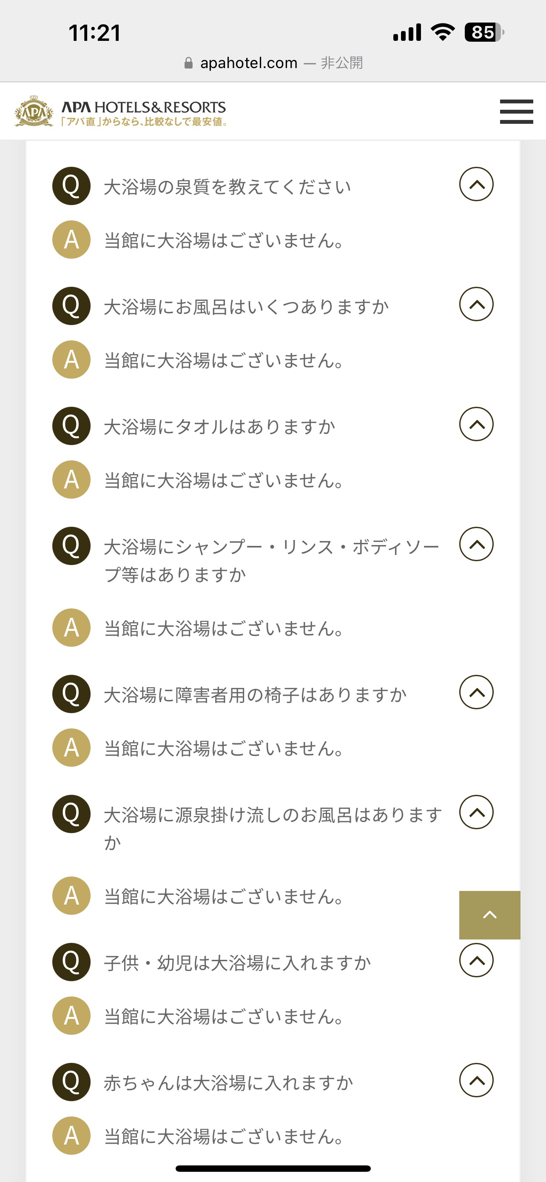
Task: Tap the Q icon beside 赤ちゃん question
Action: point(71,1082)
